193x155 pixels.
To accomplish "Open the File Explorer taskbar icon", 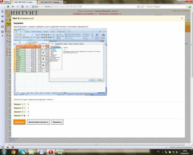I will click(x=32, y=152).
